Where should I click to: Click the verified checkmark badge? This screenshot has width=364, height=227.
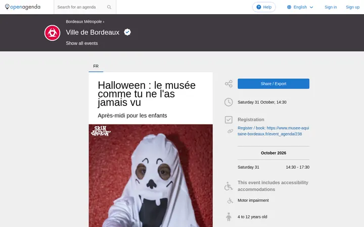point(127,32)
